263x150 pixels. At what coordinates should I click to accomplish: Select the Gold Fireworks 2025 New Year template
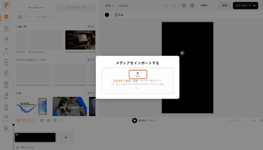click(x=33, y=73)
